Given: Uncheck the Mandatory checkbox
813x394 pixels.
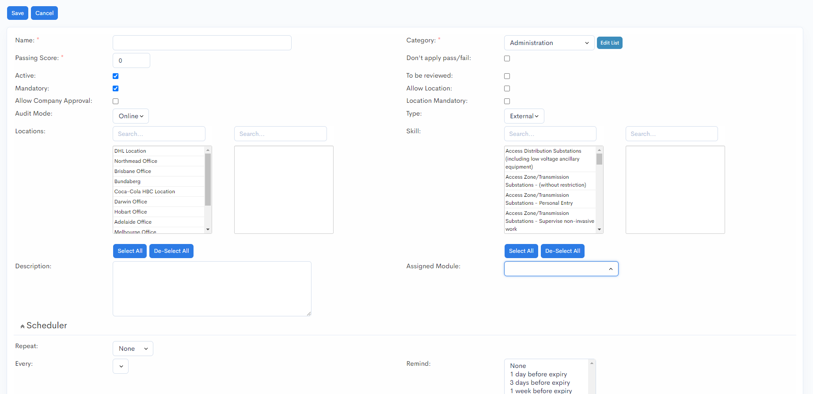Looking at the screenshot, I should [116, 88].
